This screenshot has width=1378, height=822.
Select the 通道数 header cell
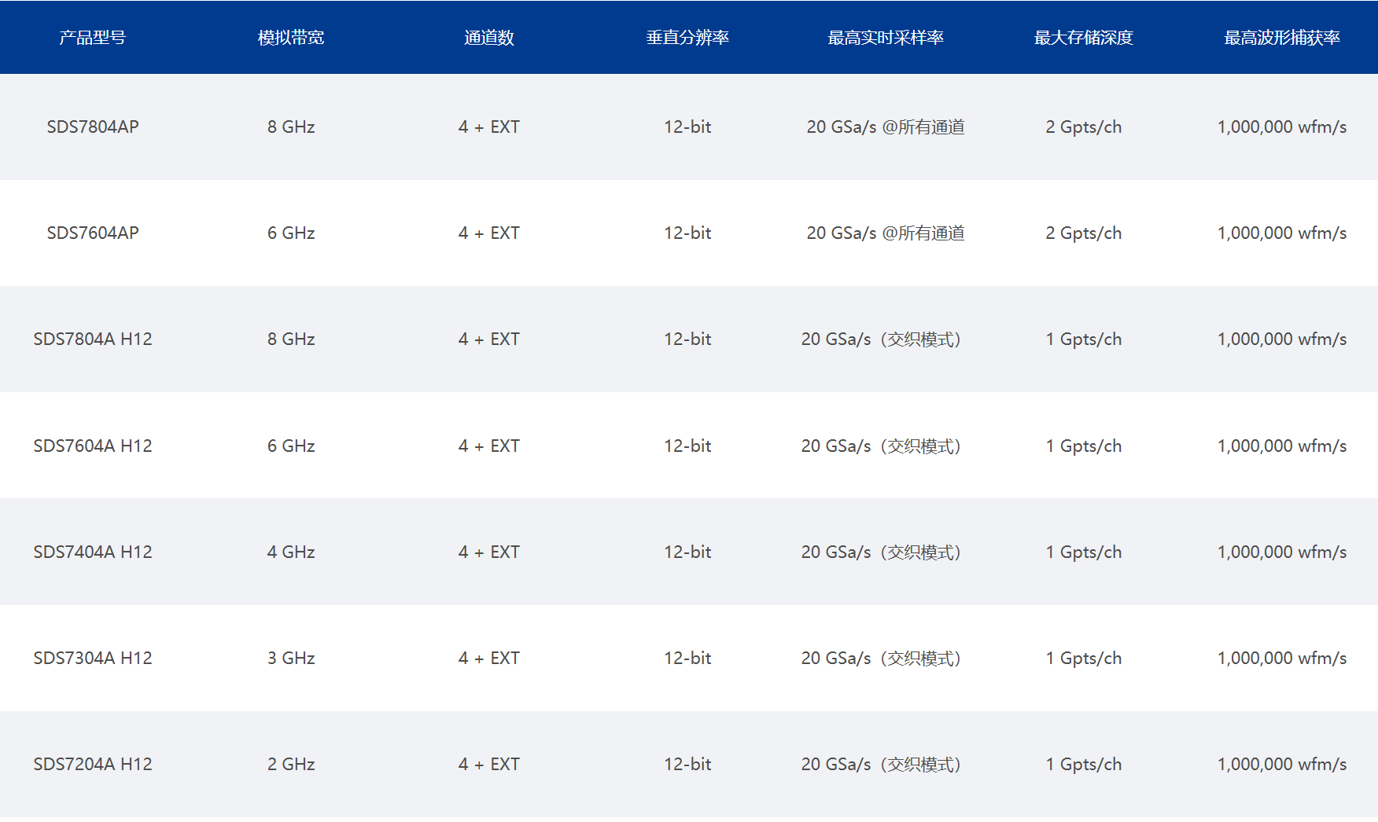pyautogui.click(x=488, y=38)
